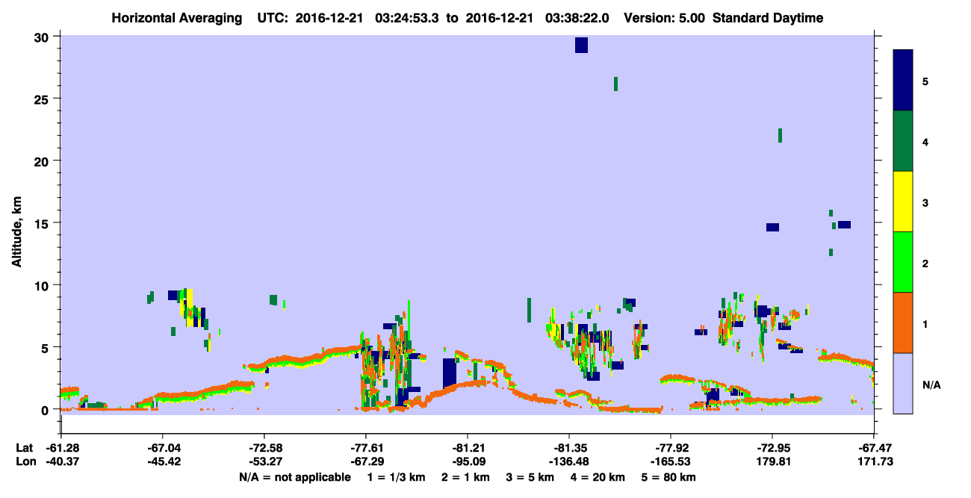Viewport: 971px width, 498px height.
Task: Click the colorbar label 3
Action: pos(925,202)
